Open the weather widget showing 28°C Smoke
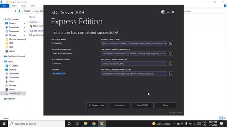The height and width of the screenshot is (127, 227). tap(161, 124)
